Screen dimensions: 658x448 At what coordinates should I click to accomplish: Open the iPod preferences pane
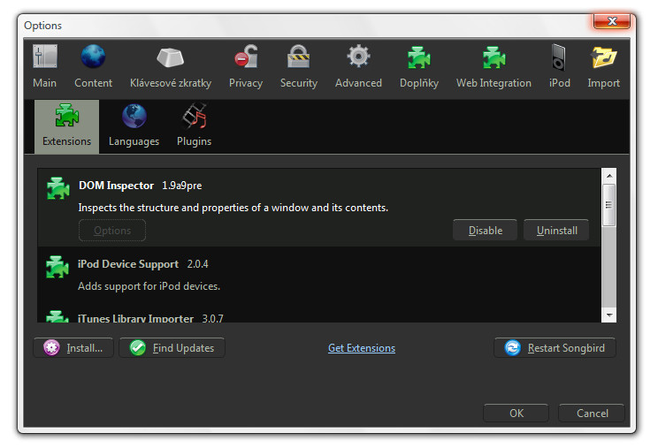[x=559, y=67]
